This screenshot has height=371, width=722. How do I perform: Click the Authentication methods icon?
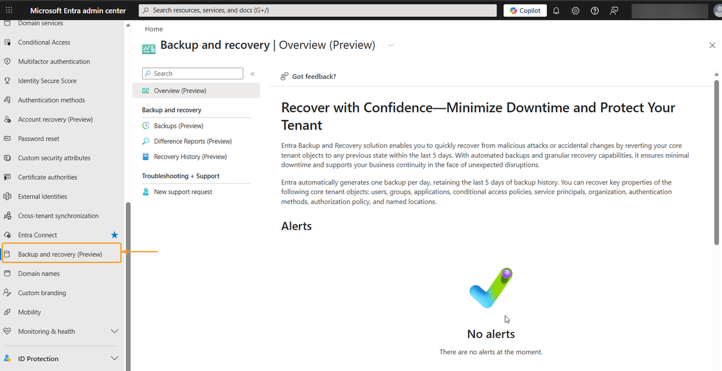(7, 101)
